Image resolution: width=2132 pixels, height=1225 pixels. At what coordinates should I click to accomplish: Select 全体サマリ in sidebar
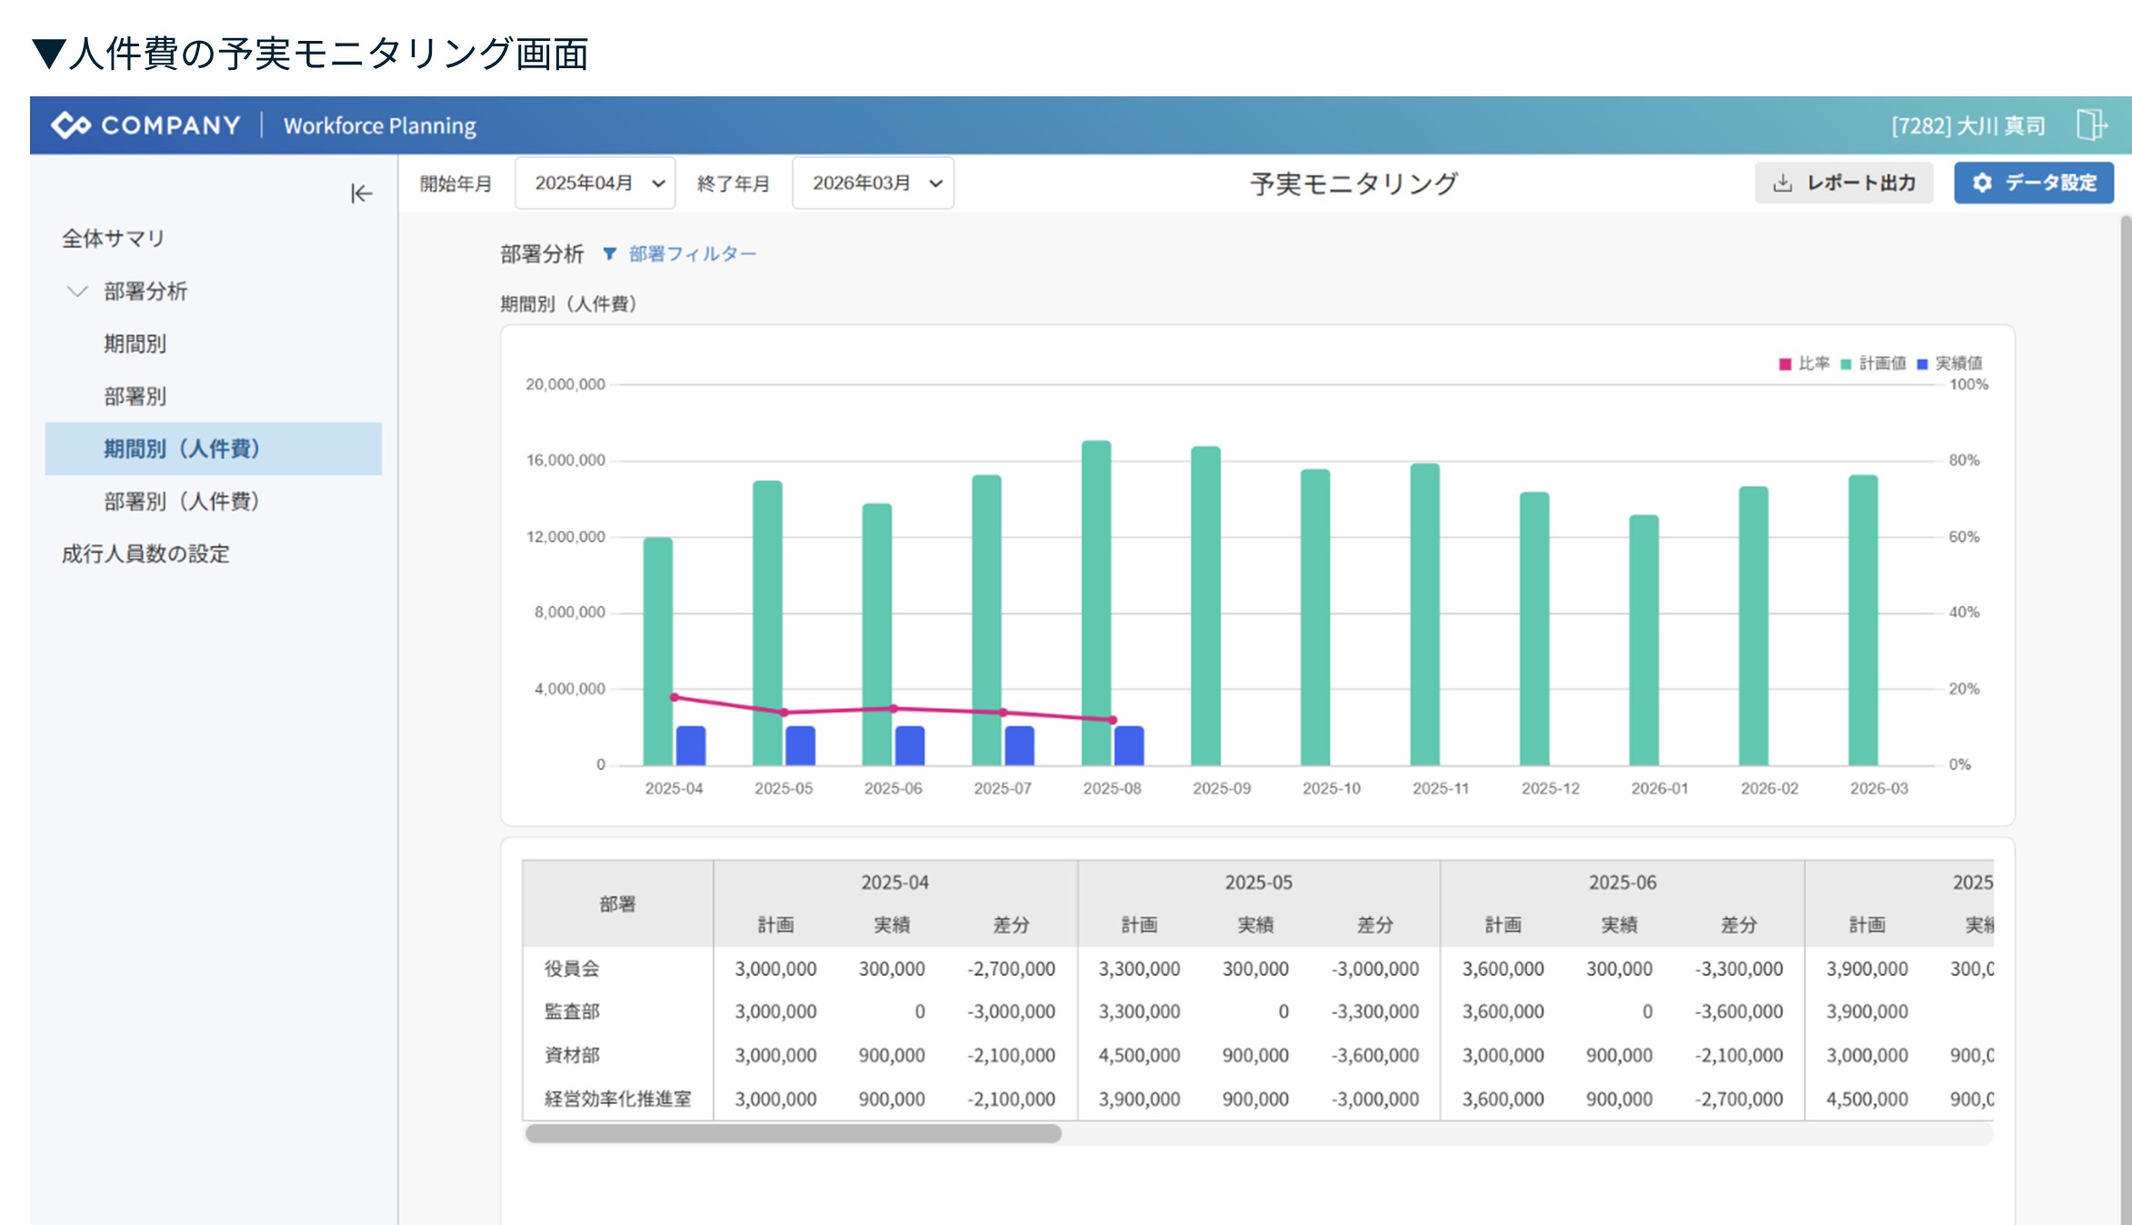(113, 239)
